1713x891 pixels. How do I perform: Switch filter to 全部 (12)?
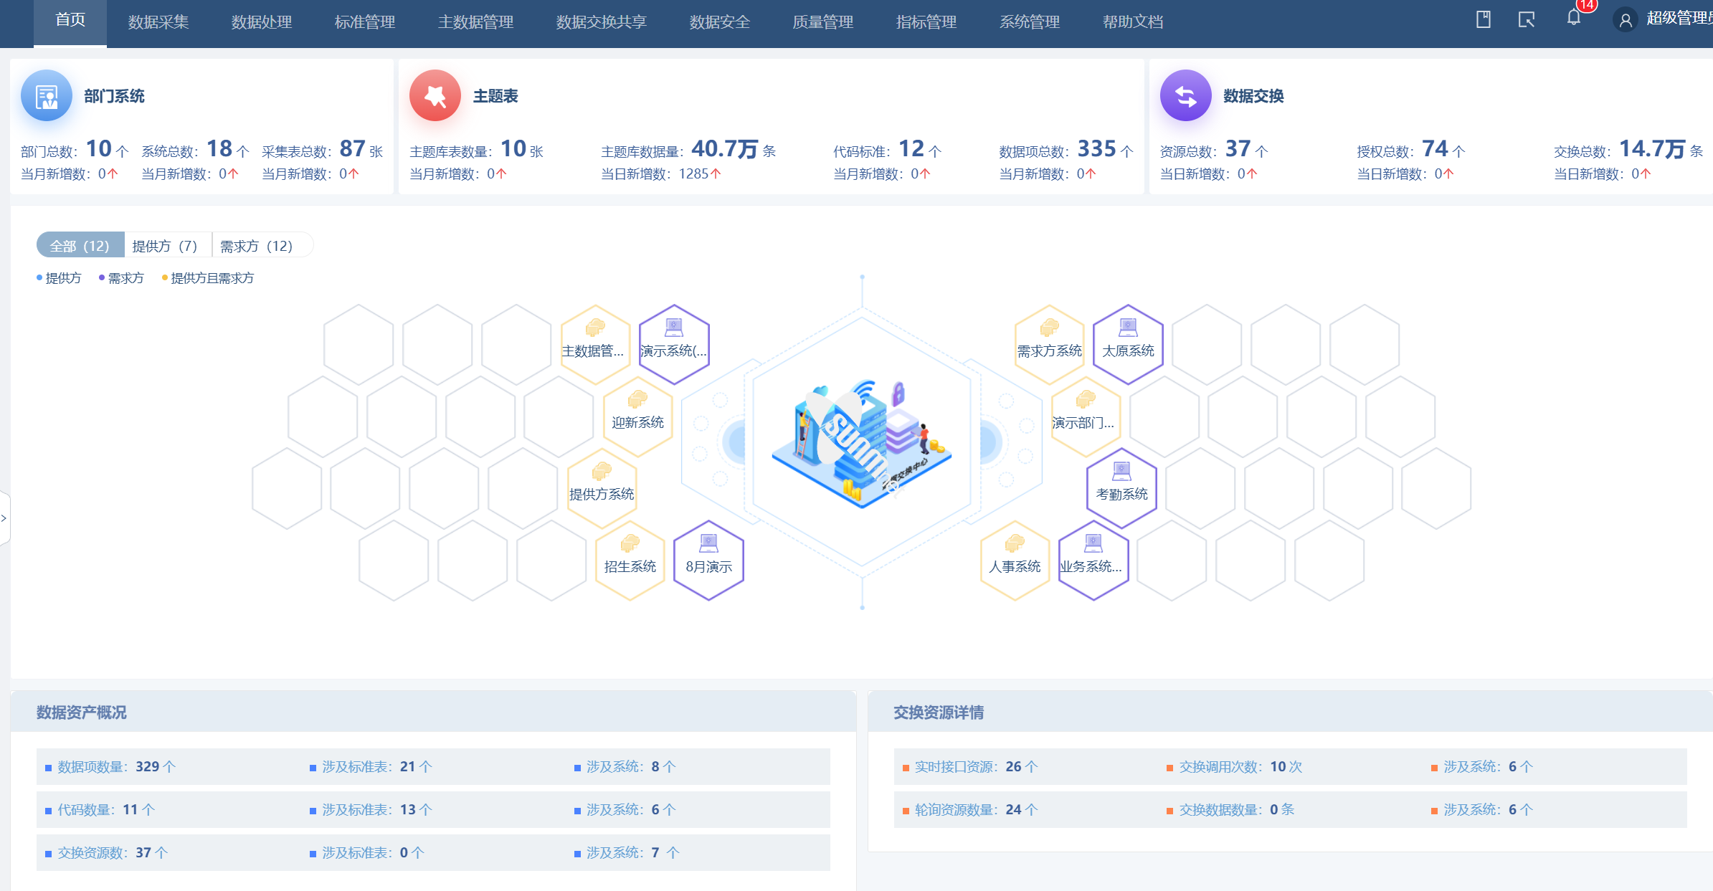tap(80, 246)
